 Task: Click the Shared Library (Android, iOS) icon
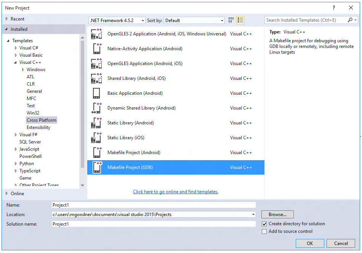pyautogui.click(x=96, y=78)
